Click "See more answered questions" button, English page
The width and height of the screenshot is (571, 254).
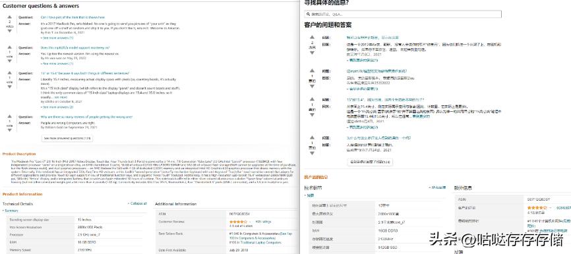[x=67, y=138]
